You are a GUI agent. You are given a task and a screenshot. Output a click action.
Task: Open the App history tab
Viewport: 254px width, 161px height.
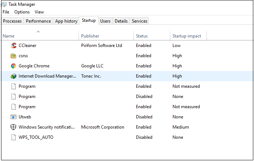coord(66,21)
